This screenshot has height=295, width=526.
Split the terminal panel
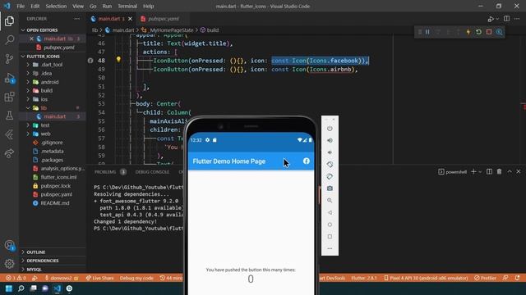(490, 171)
